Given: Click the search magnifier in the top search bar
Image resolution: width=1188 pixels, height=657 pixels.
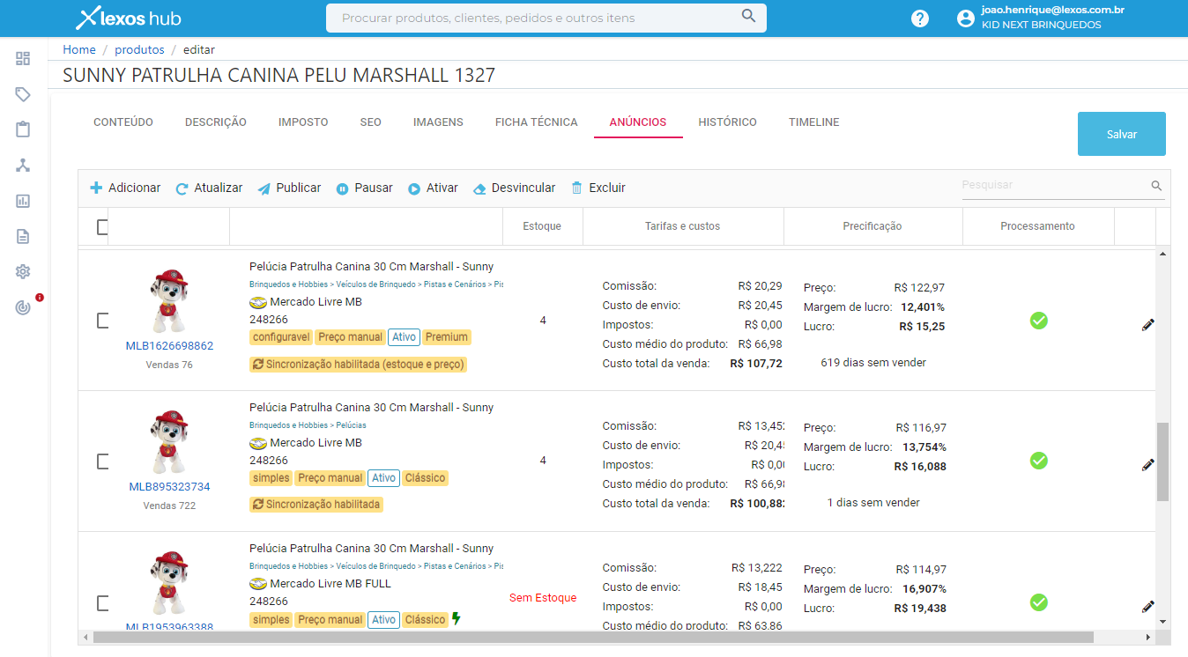Looking at the screenshot, I should pos(748,16).
